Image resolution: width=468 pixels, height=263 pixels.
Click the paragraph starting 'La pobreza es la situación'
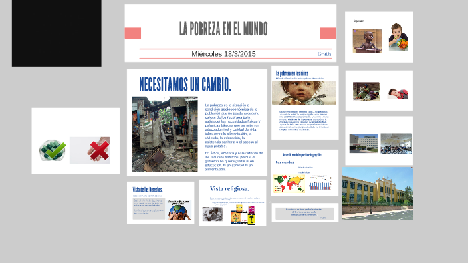(232, 125)
